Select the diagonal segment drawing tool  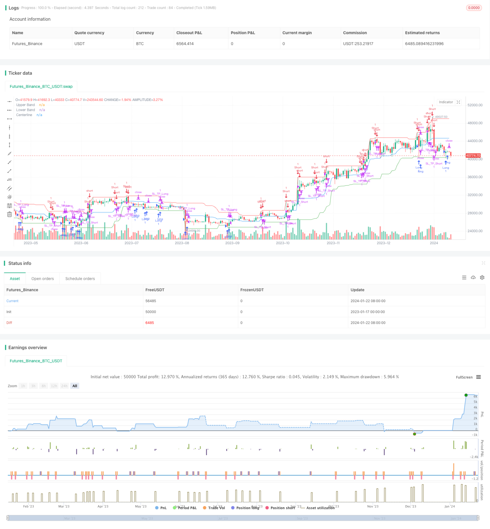pyautogui.click(x=9, y=171)
